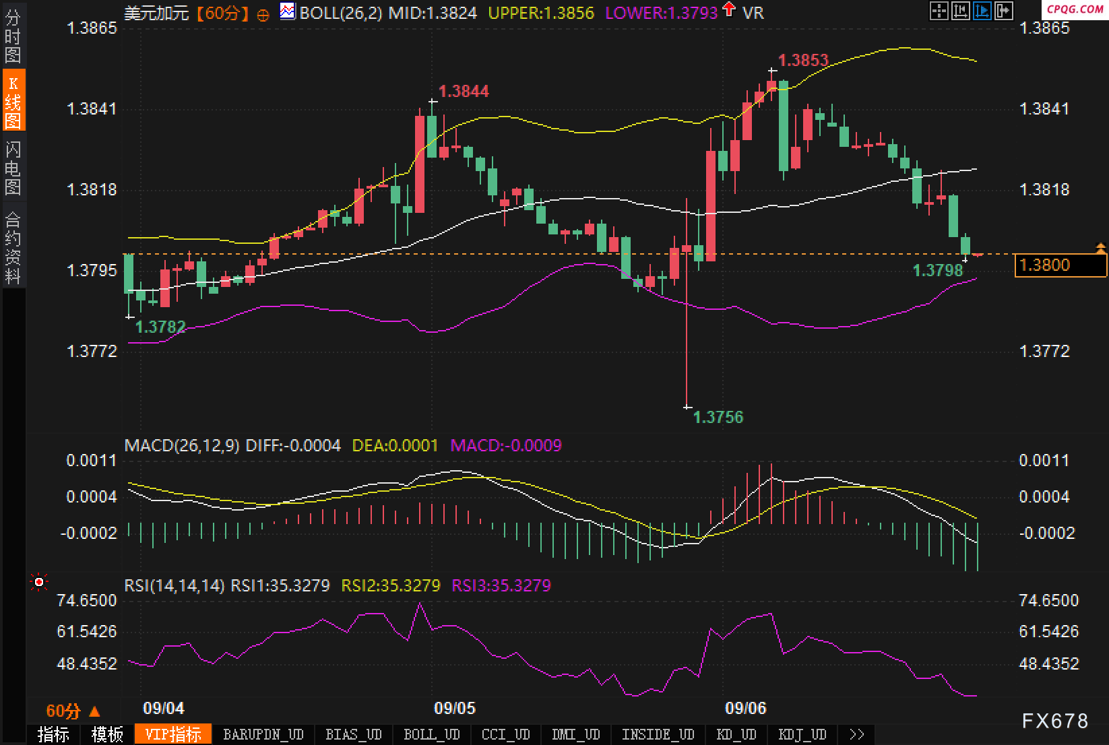
Task: Click the VR label in the chart header
Action: [x=753, y=13]
